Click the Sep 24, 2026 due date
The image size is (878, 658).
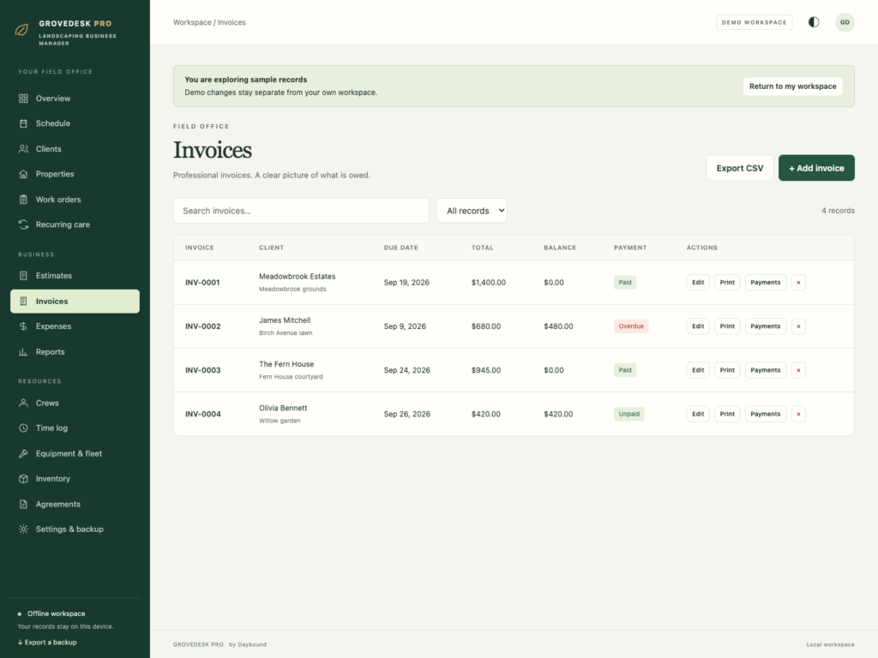pos(407,370)
